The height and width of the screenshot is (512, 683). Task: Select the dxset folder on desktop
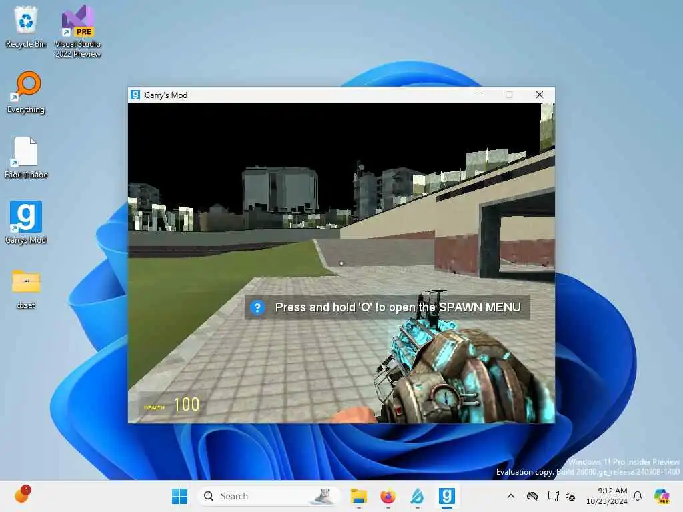[26, 289]
